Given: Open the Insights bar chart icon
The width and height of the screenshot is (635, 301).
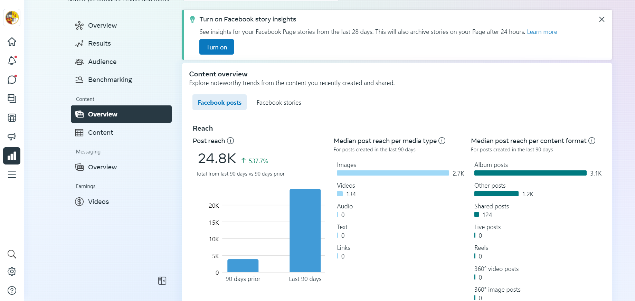Looking at the screenshot, I should 12,156.
